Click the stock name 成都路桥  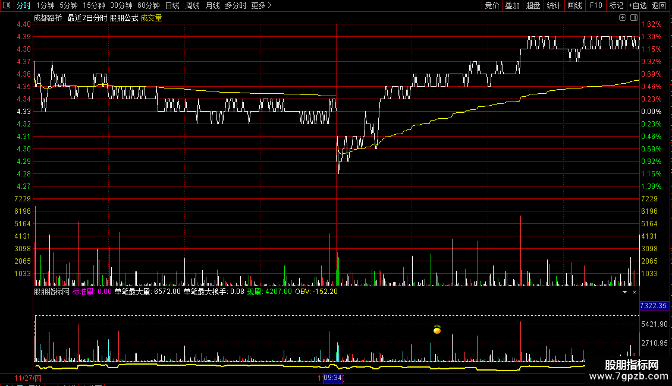pos(48,18)
